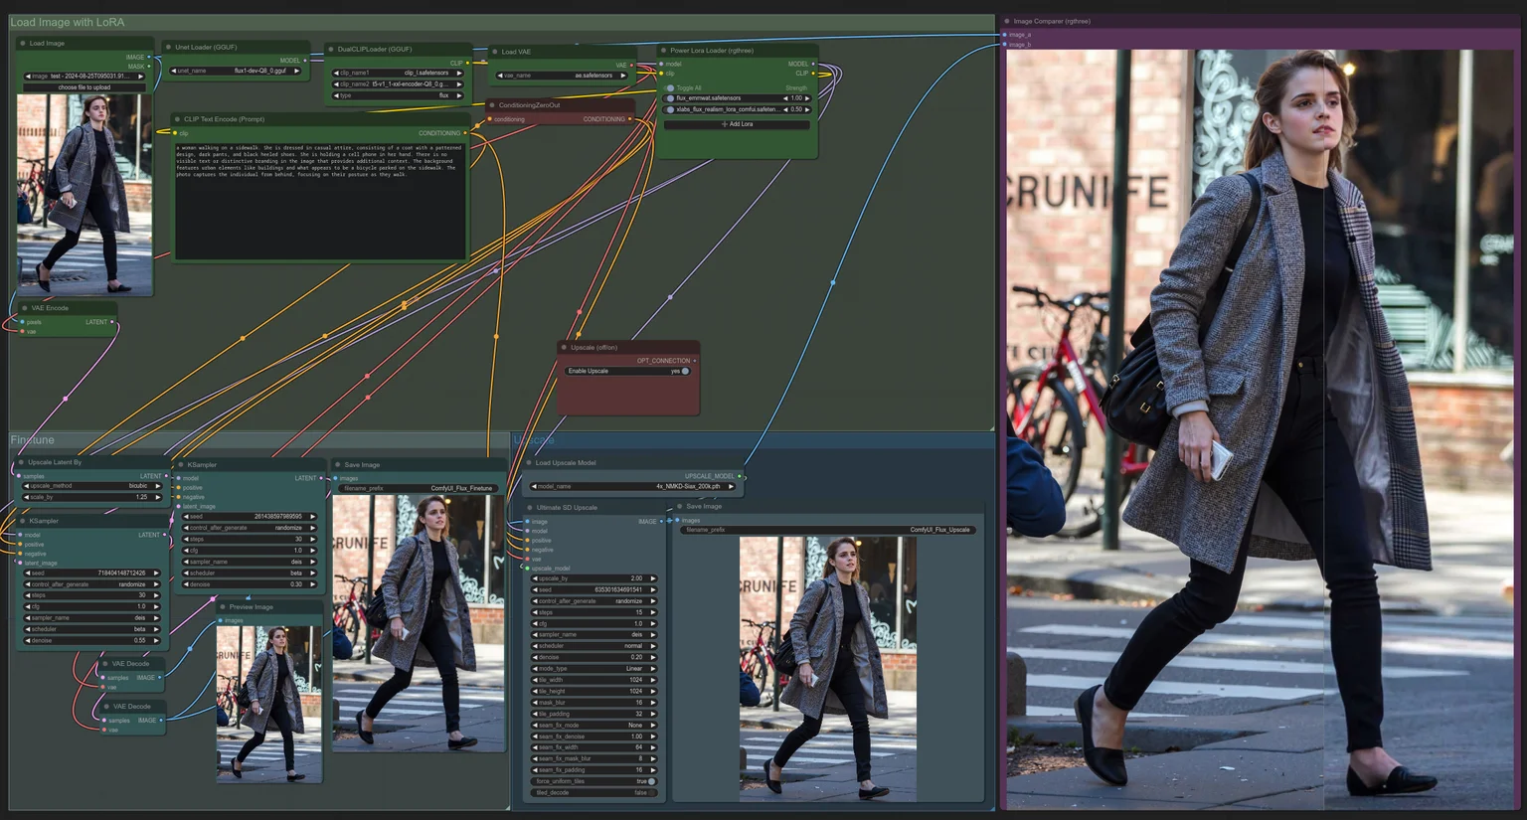Click the ComfyUI_Flux_Upscale Save Image preview

[828, 668]
